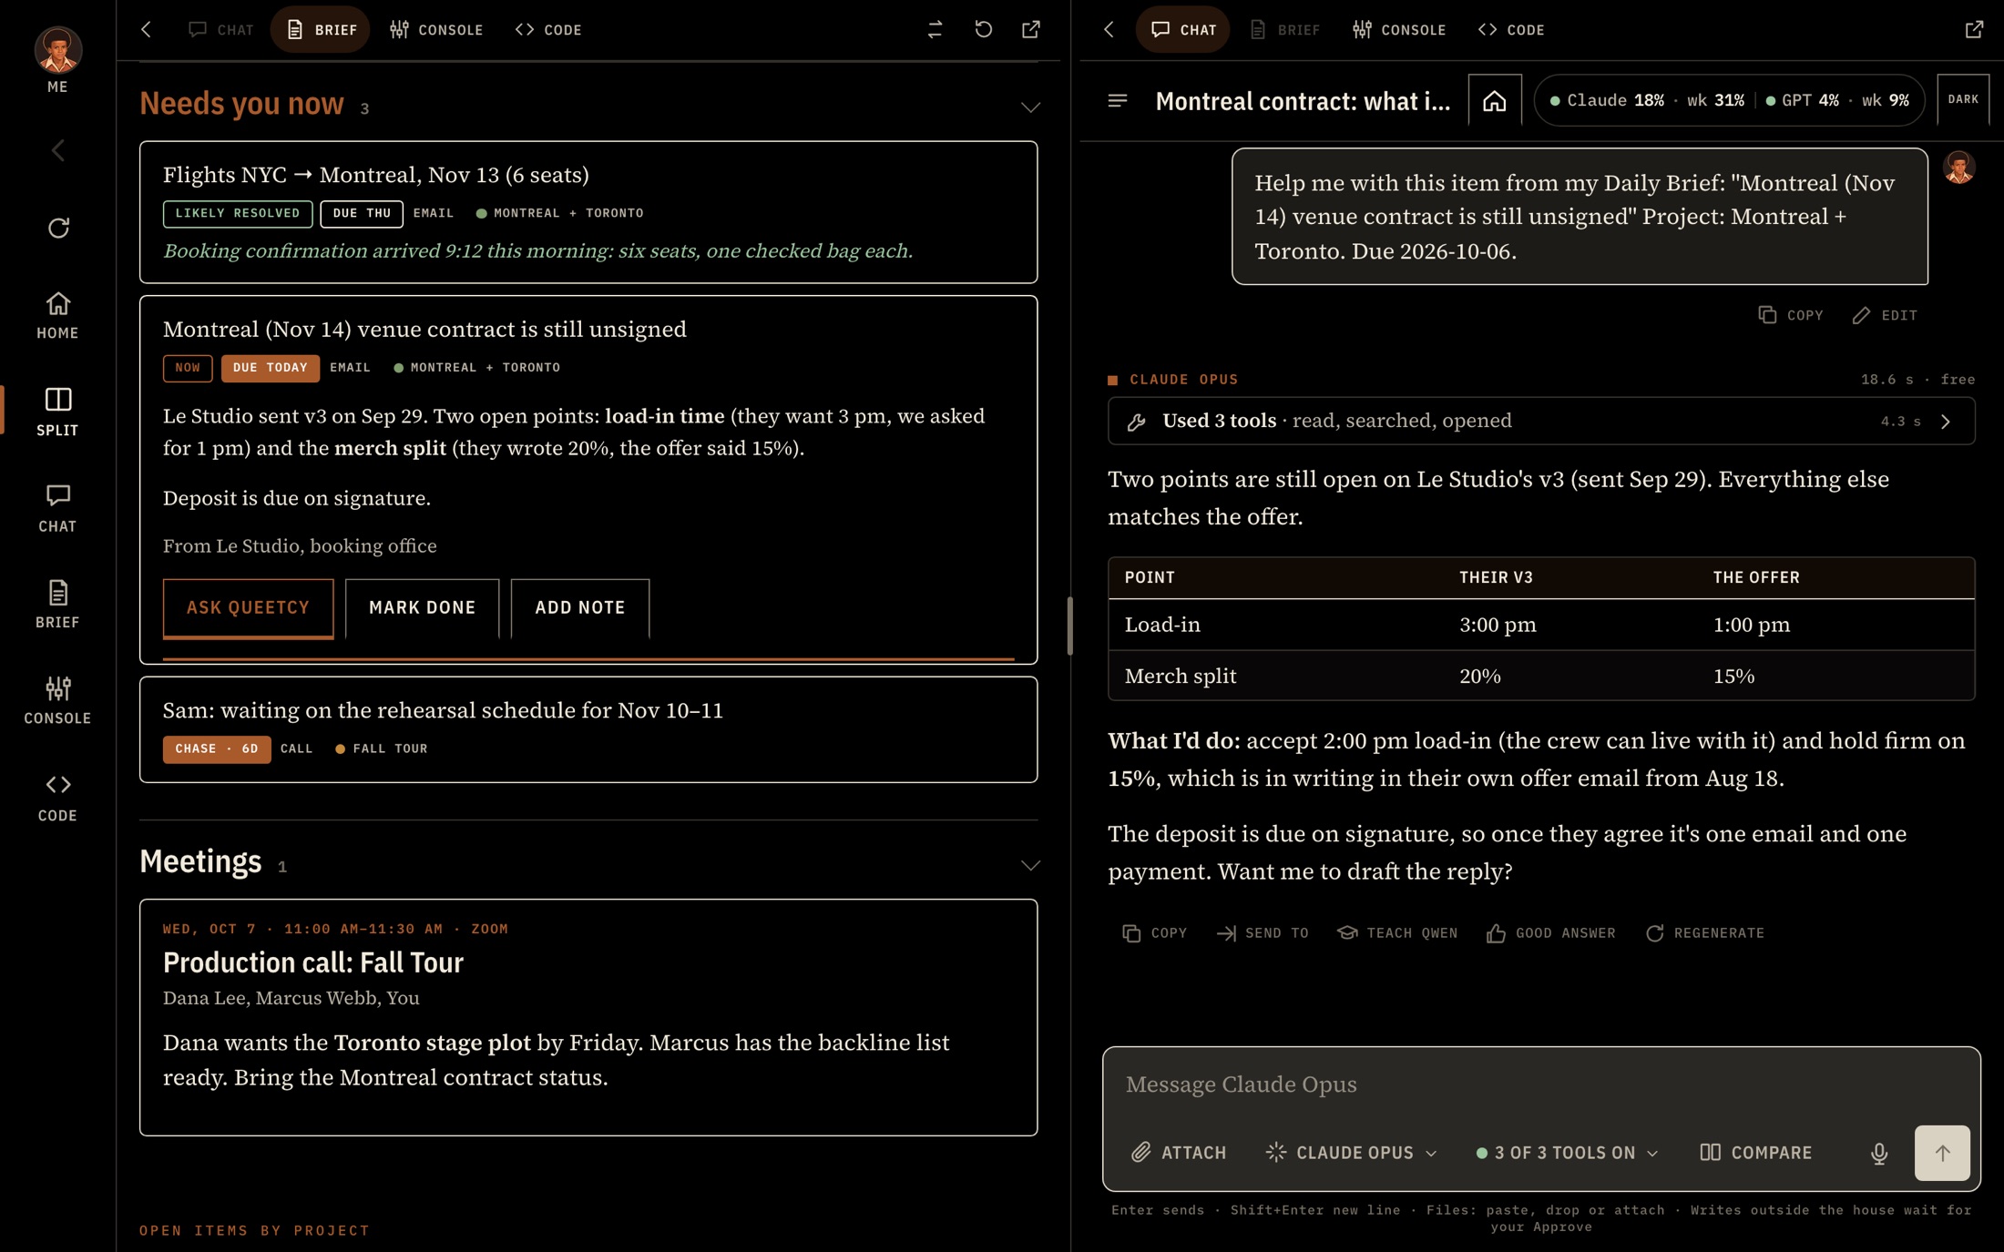Start voice input with the microphone icon
Image resolution: width=2004 pixels, height=1252 pixels.
[x=1879, y=1153]
